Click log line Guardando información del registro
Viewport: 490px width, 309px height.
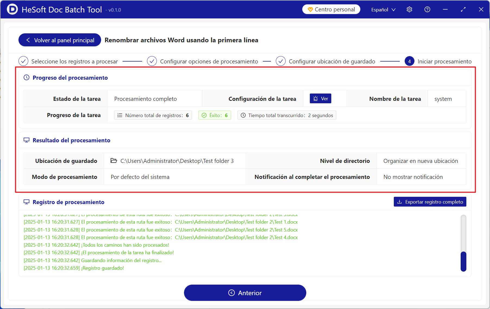[93, 260]
